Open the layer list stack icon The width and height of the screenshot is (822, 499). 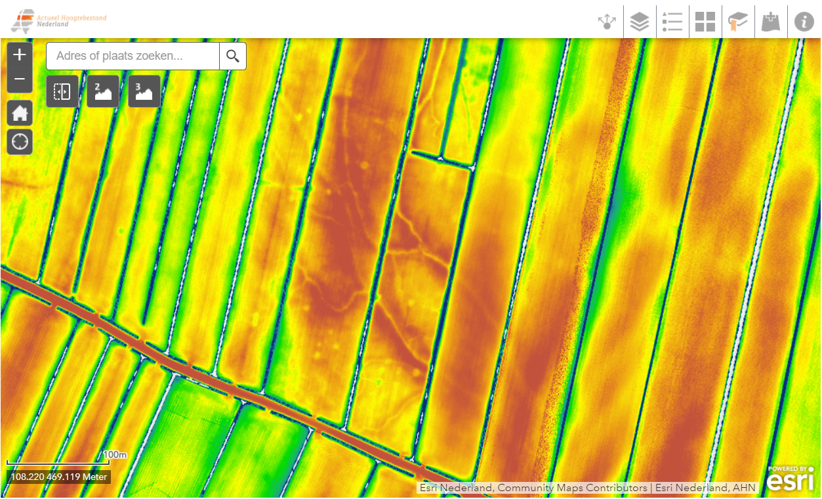coord(640,22)
